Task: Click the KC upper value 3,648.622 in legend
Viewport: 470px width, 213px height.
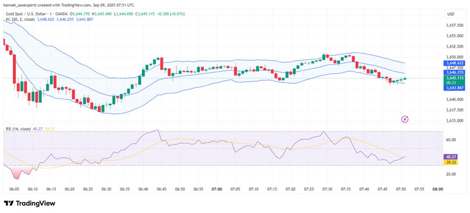Action: 46,19
